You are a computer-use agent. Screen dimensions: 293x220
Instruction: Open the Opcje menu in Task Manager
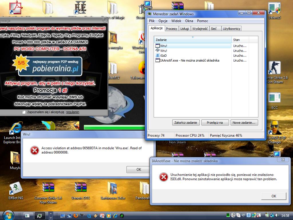pos(163,21)
